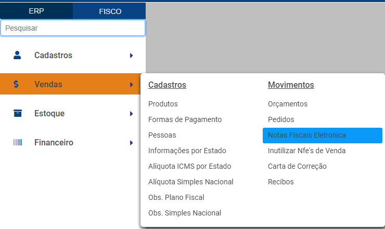Choose Inutilizar Nfe's de Venda

(x=306, y=151)
